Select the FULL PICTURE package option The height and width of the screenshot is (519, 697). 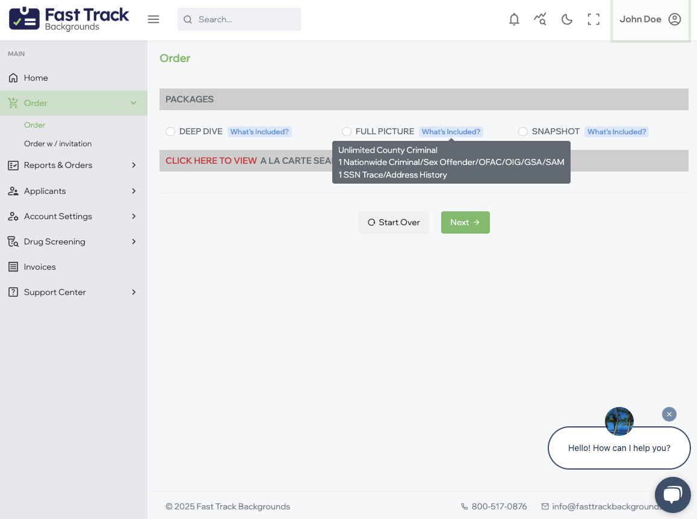point(347,131)
